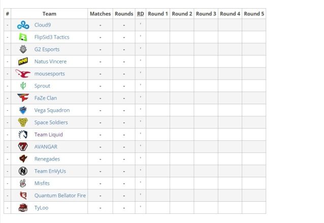Click the Sprout leaf logo
324x223 pixels.
tap(23, 86)
